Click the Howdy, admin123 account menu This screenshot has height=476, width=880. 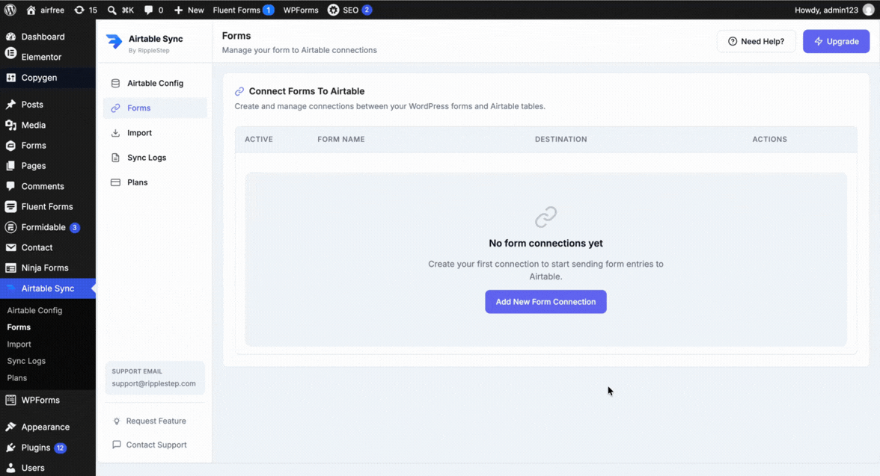pos(834,10)
